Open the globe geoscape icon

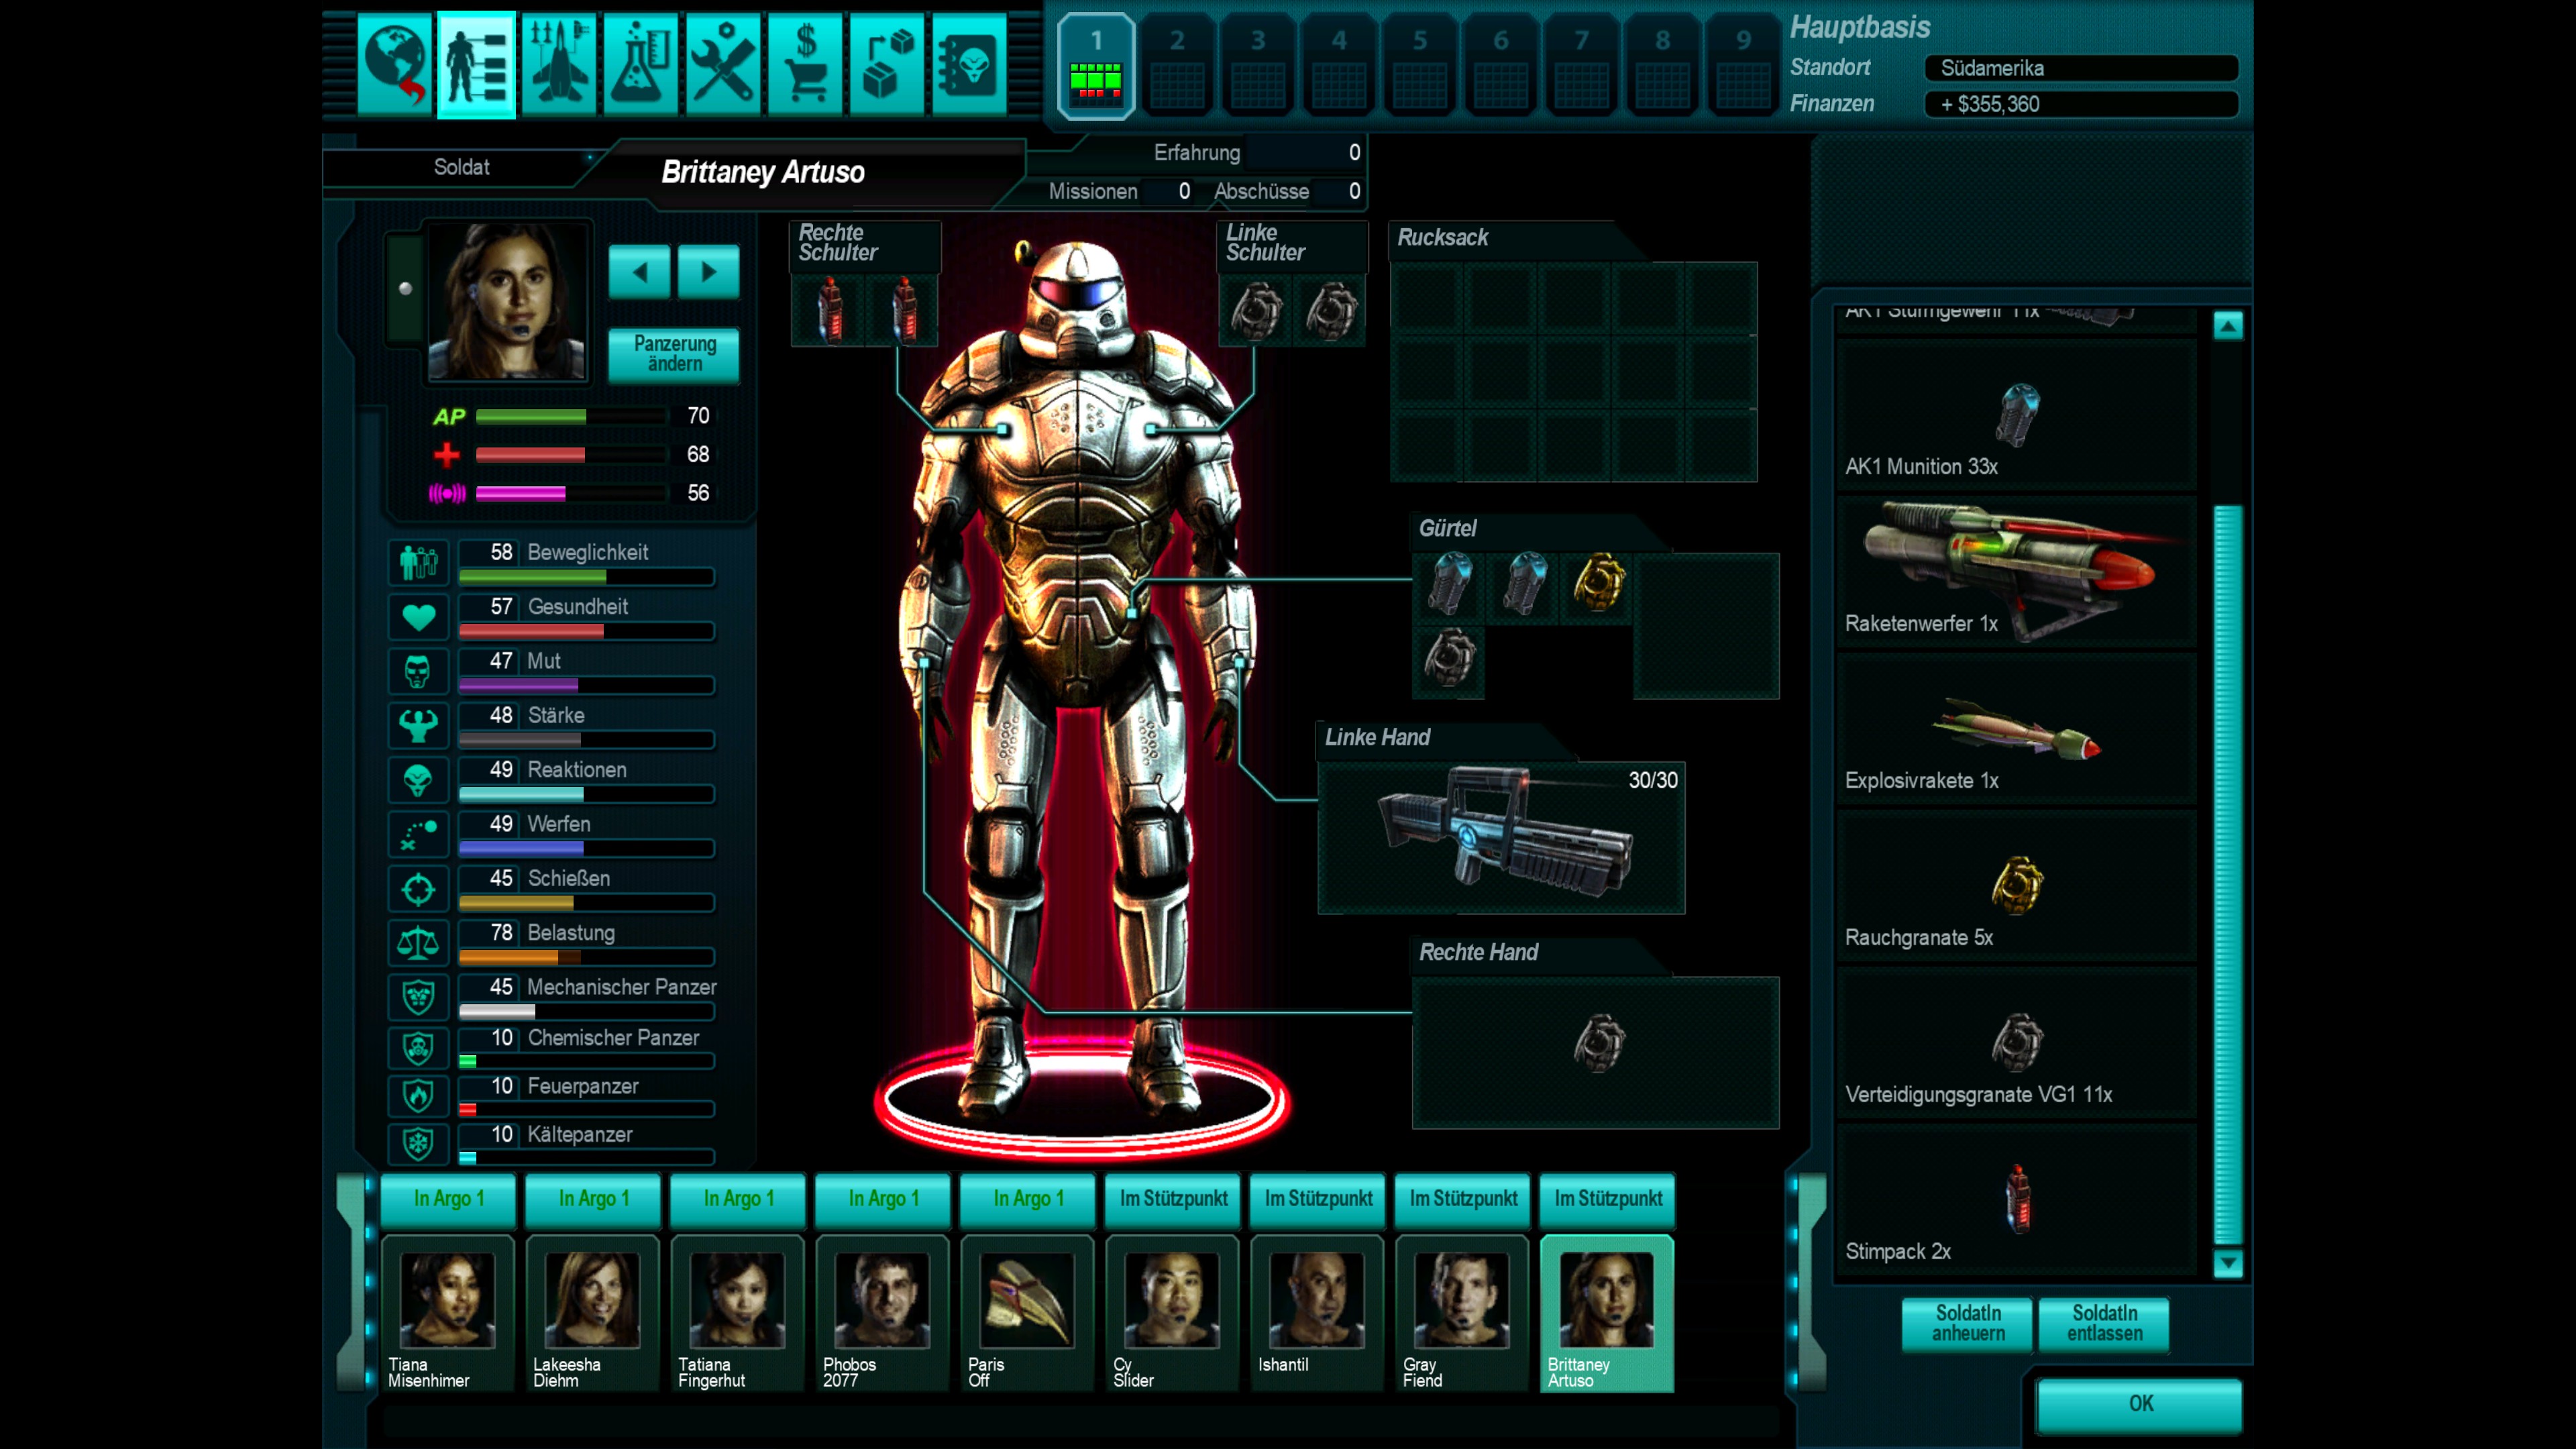pos(394,65)
